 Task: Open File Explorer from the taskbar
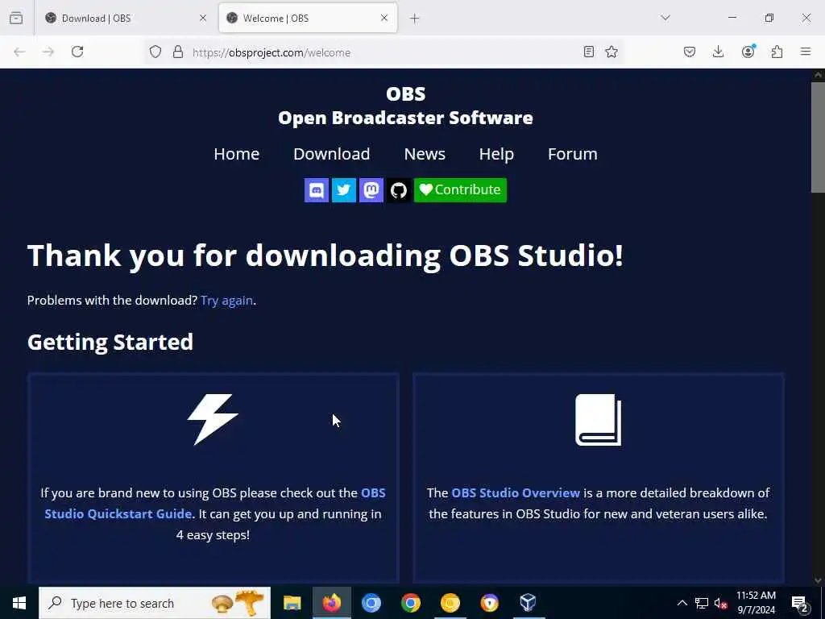coord(292,603)
